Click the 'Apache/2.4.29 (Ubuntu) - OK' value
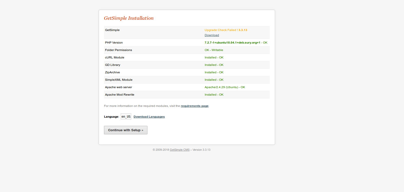Screen dimensions: 404x192 pyautogui.click(x=225, y=87)
